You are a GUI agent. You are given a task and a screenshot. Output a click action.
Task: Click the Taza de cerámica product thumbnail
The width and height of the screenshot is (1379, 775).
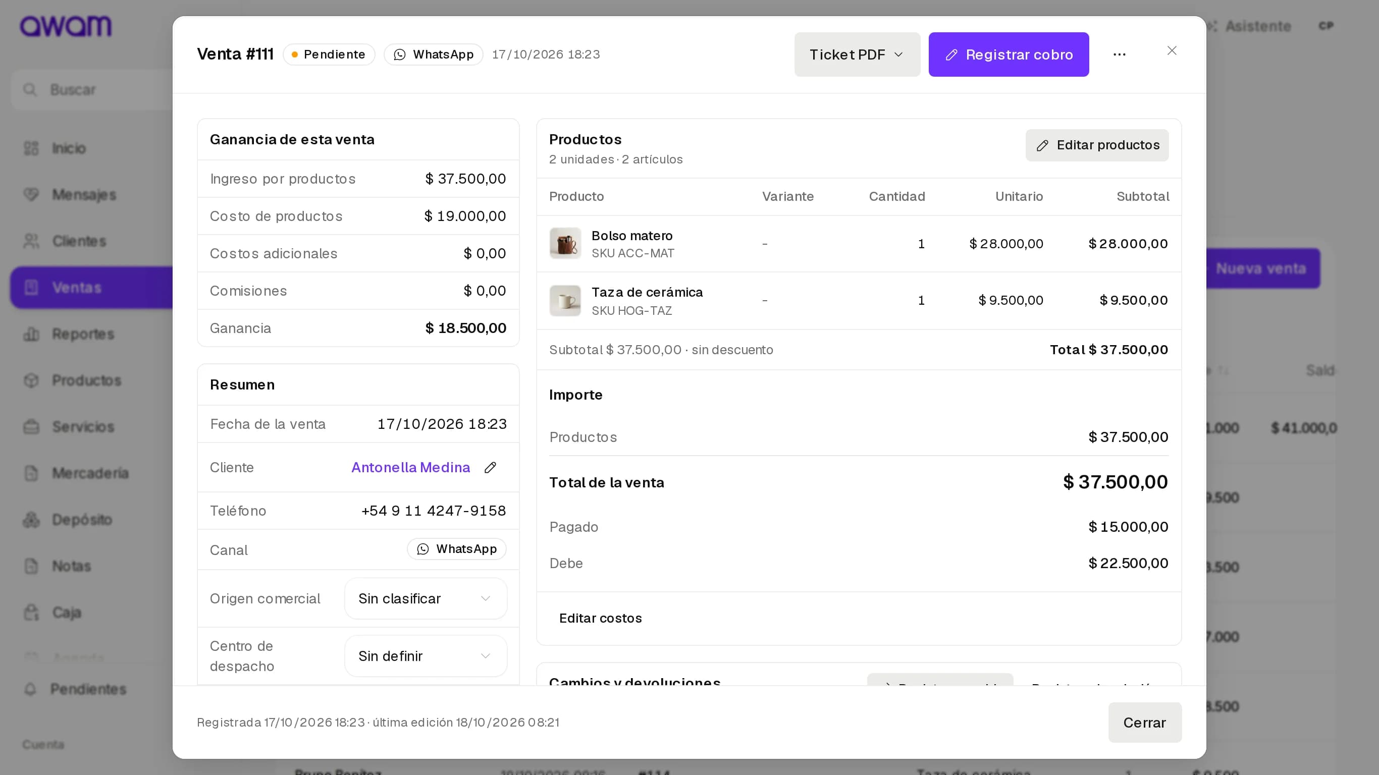(565, 301)
